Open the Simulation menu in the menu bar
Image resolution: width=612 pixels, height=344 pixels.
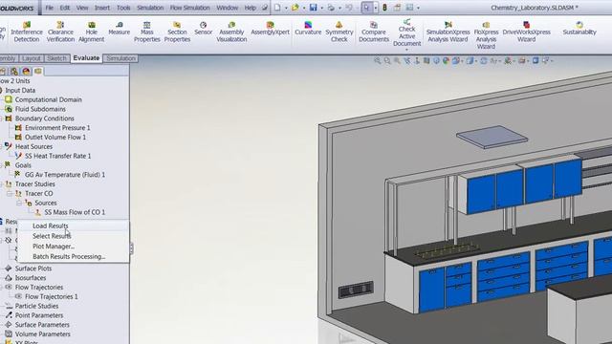pyautogui.click(x=150, y=8)
